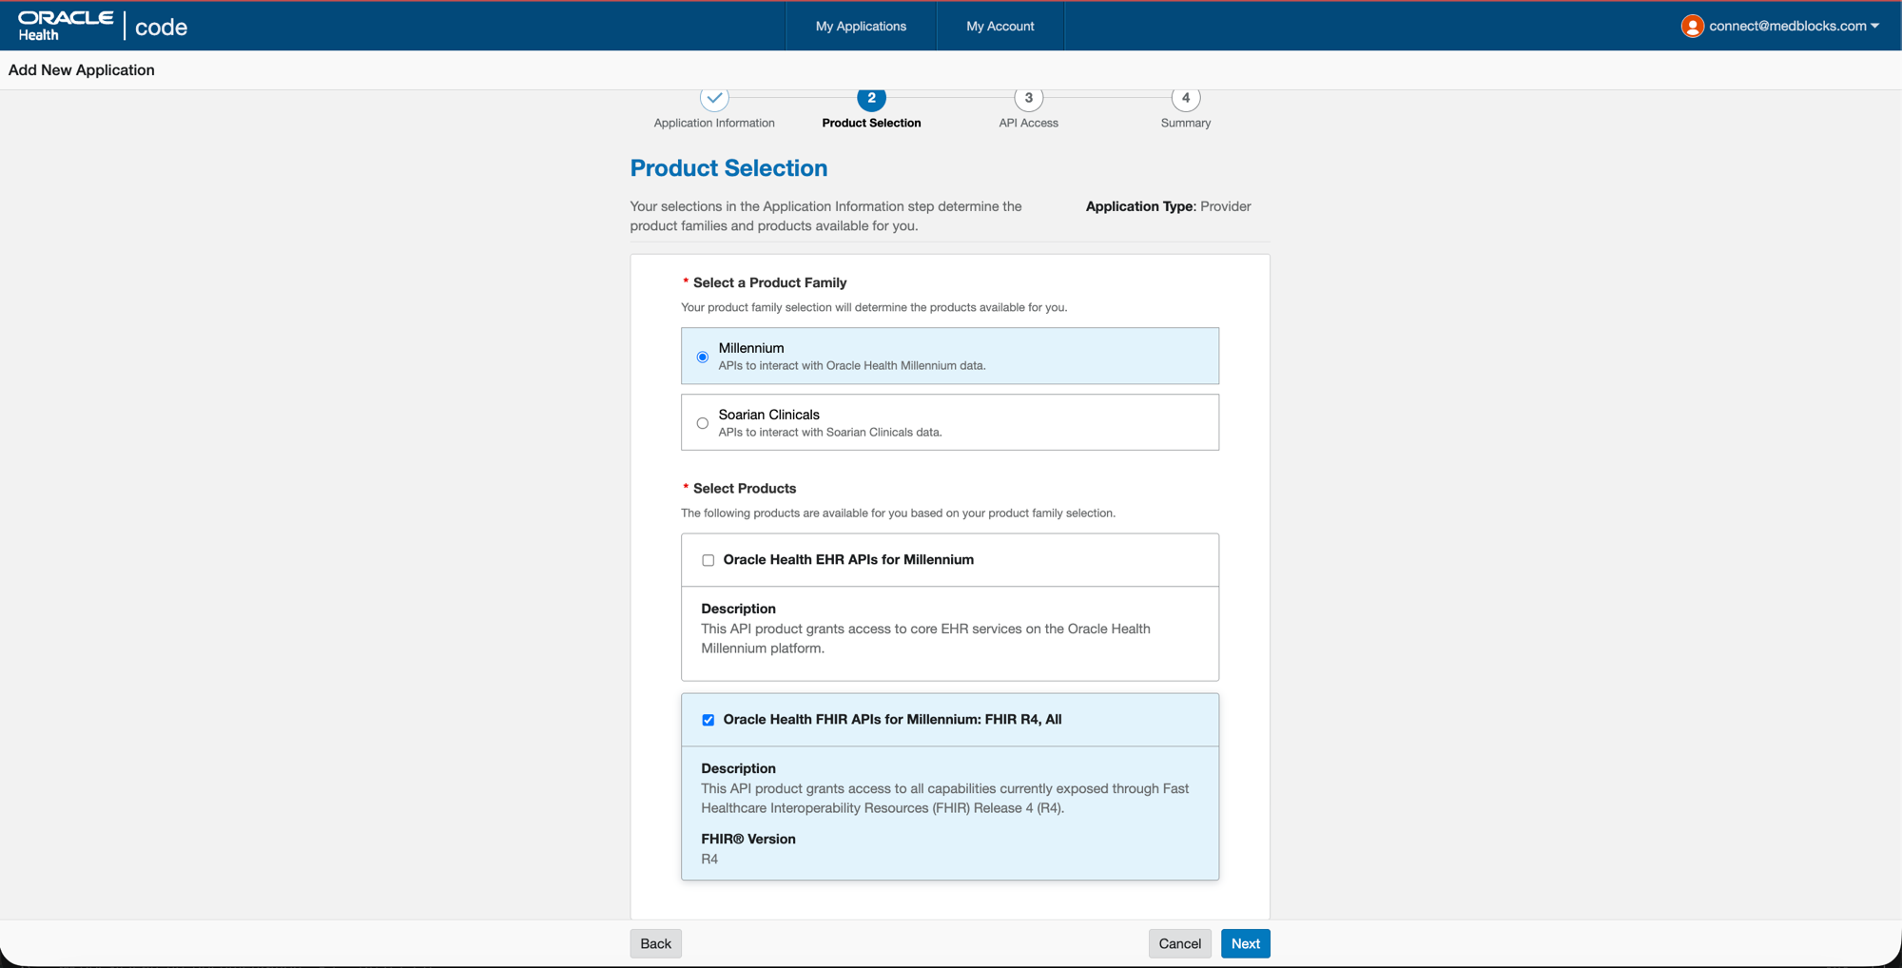Select the Millennium radio button

click(703, 357)
